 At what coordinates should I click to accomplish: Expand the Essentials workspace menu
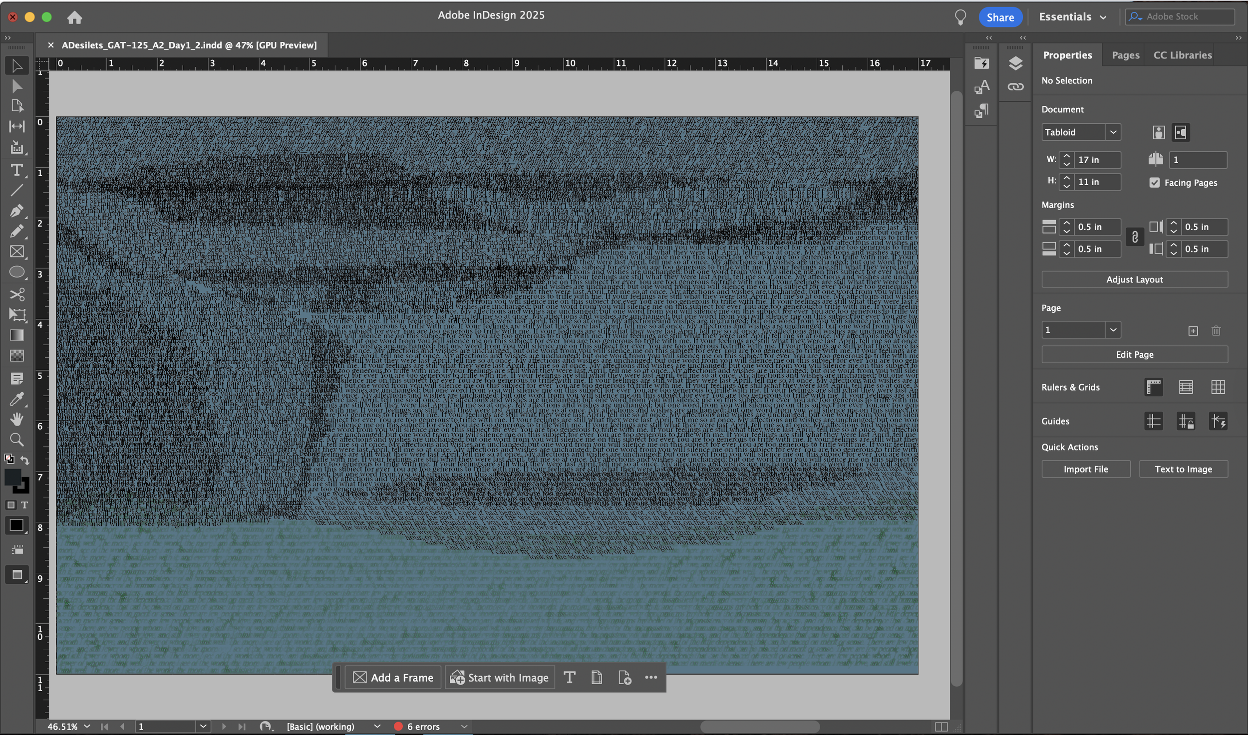[1072, 17]
